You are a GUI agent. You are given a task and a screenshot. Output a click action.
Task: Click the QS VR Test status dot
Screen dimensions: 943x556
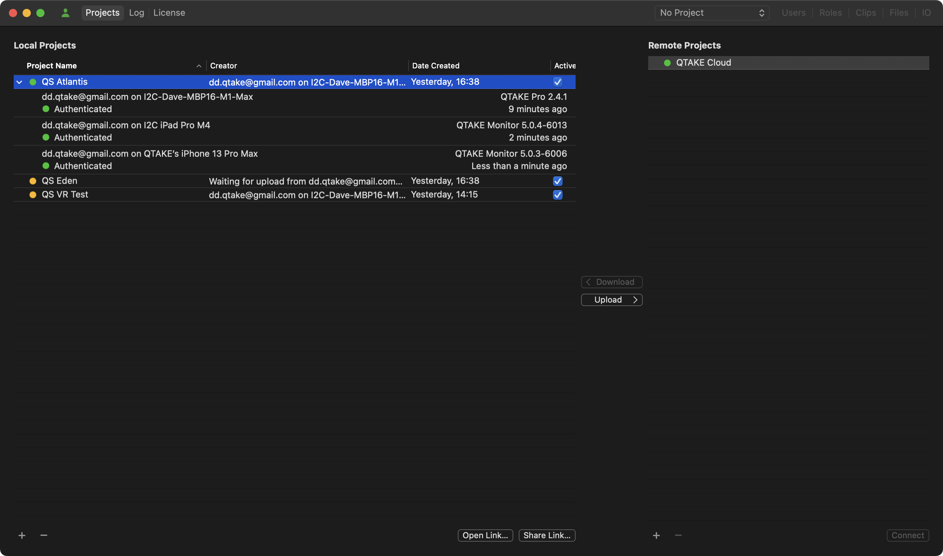33,195
